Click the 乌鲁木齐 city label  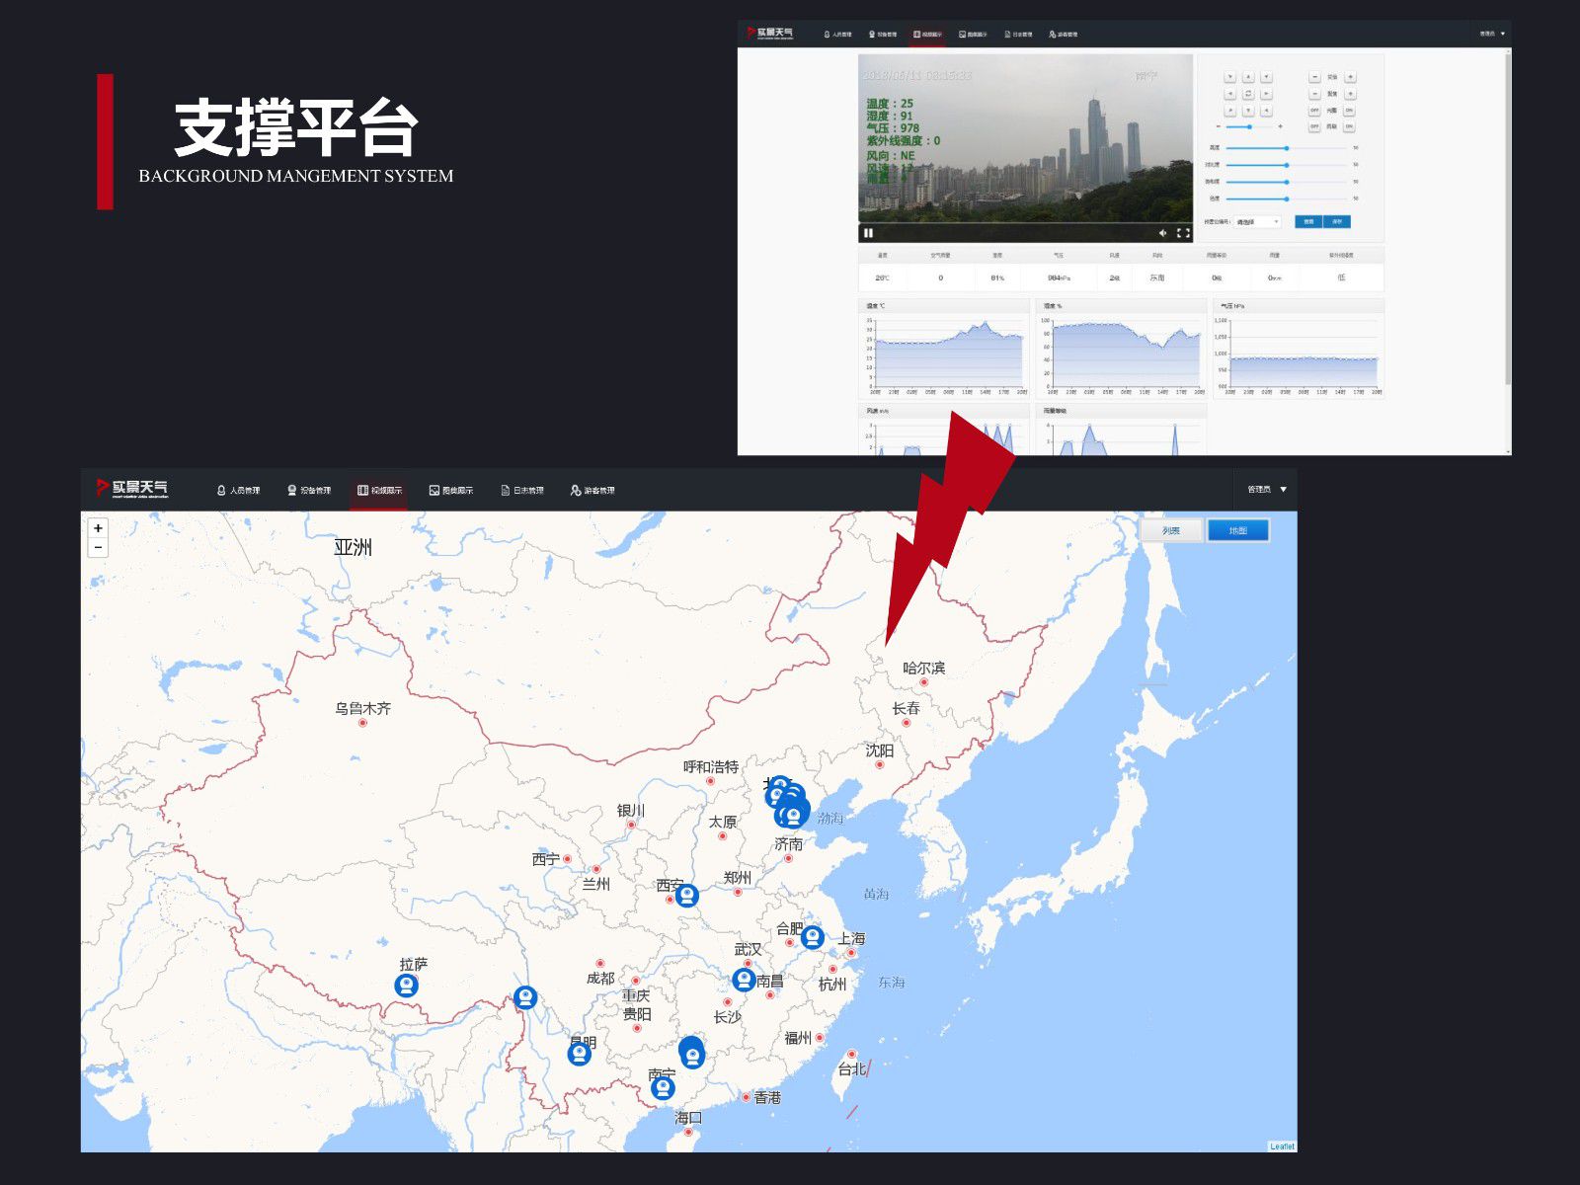click(x=362, y=708)
